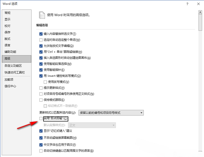204x157 pixels.
Task: Enable 自动切换键盘以匹配周围文字的语言
Action: tap(41, 151)
